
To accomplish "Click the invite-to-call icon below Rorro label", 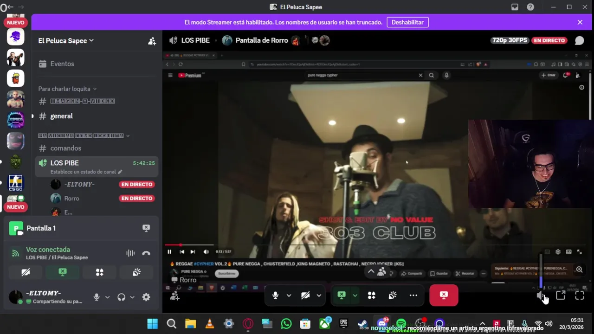I will pos(175,295).
